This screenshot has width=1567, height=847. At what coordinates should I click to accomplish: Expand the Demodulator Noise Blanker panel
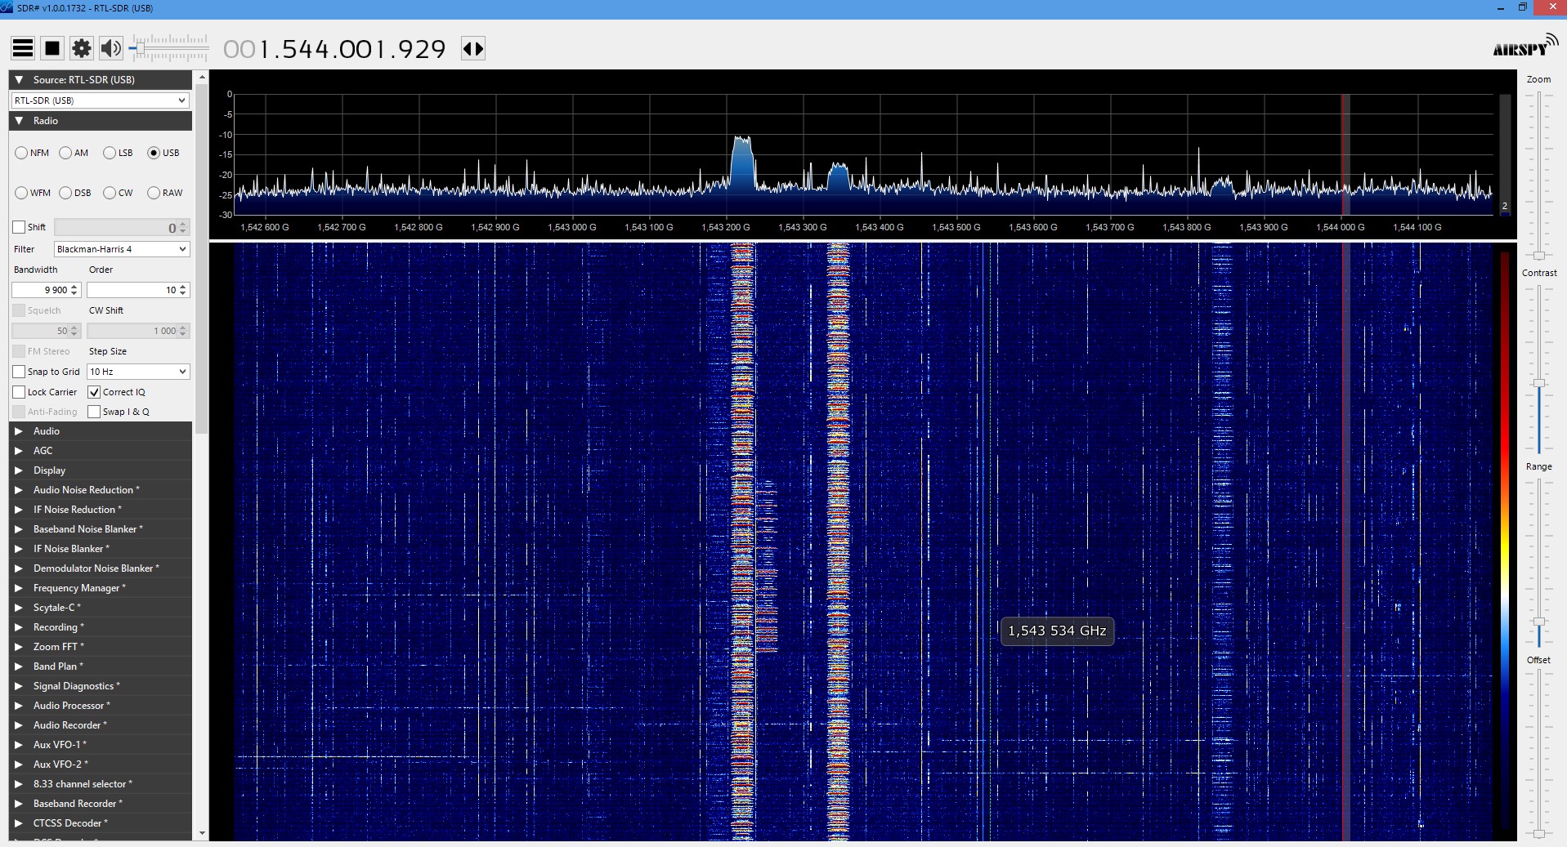(101, 568)
